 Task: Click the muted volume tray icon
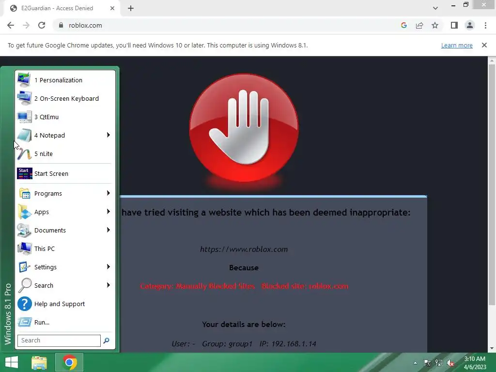(450, 363)
